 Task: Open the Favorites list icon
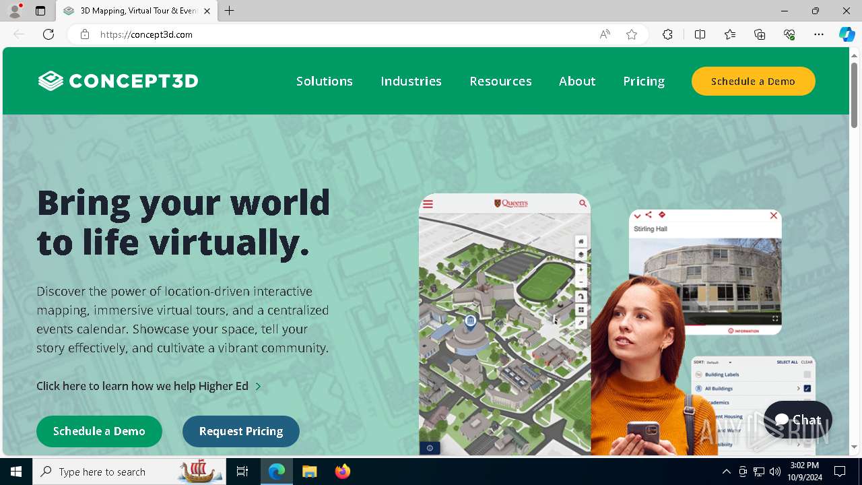(730, 34)
